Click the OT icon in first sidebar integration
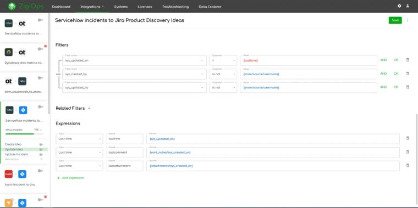418x208 pixels. pos(22,24)
